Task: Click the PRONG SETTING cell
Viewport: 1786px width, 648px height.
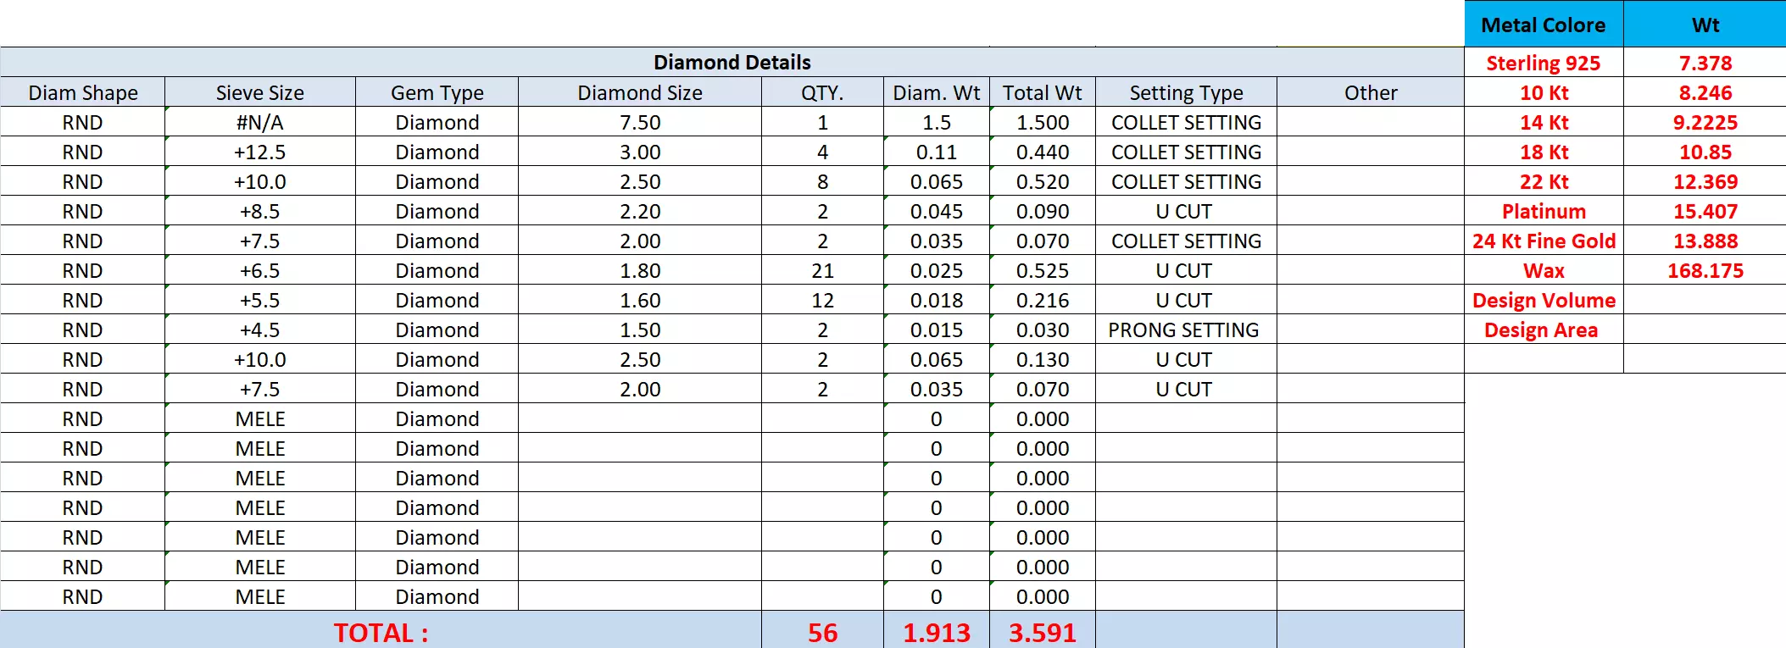Action: 1183,330
